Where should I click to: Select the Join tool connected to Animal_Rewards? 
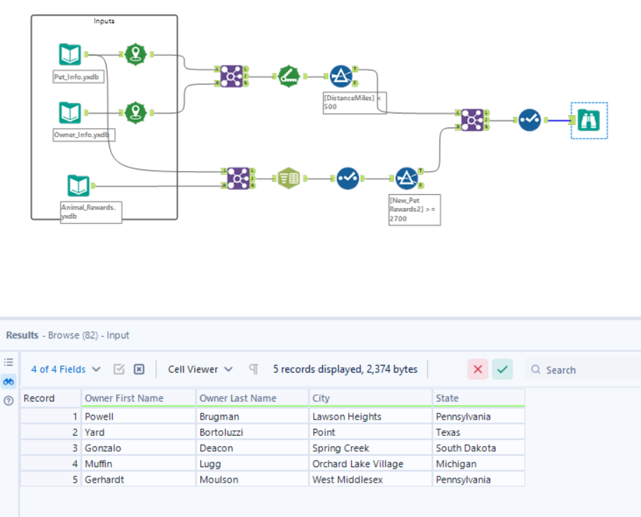[x=238, y=178]
